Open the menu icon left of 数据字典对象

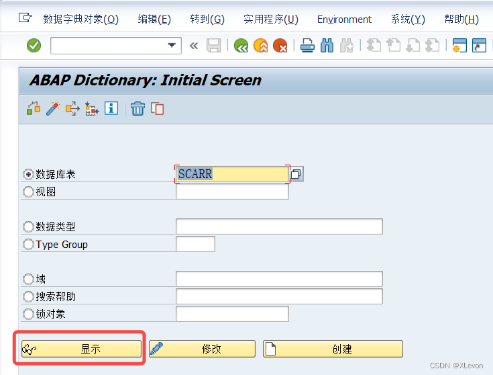point(25,17)
